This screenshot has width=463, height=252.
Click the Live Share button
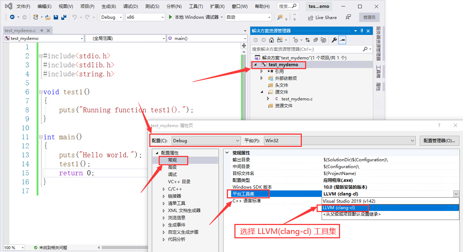pos(322,17)
